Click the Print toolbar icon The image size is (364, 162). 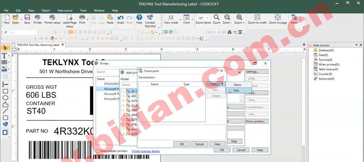point(82,17)
